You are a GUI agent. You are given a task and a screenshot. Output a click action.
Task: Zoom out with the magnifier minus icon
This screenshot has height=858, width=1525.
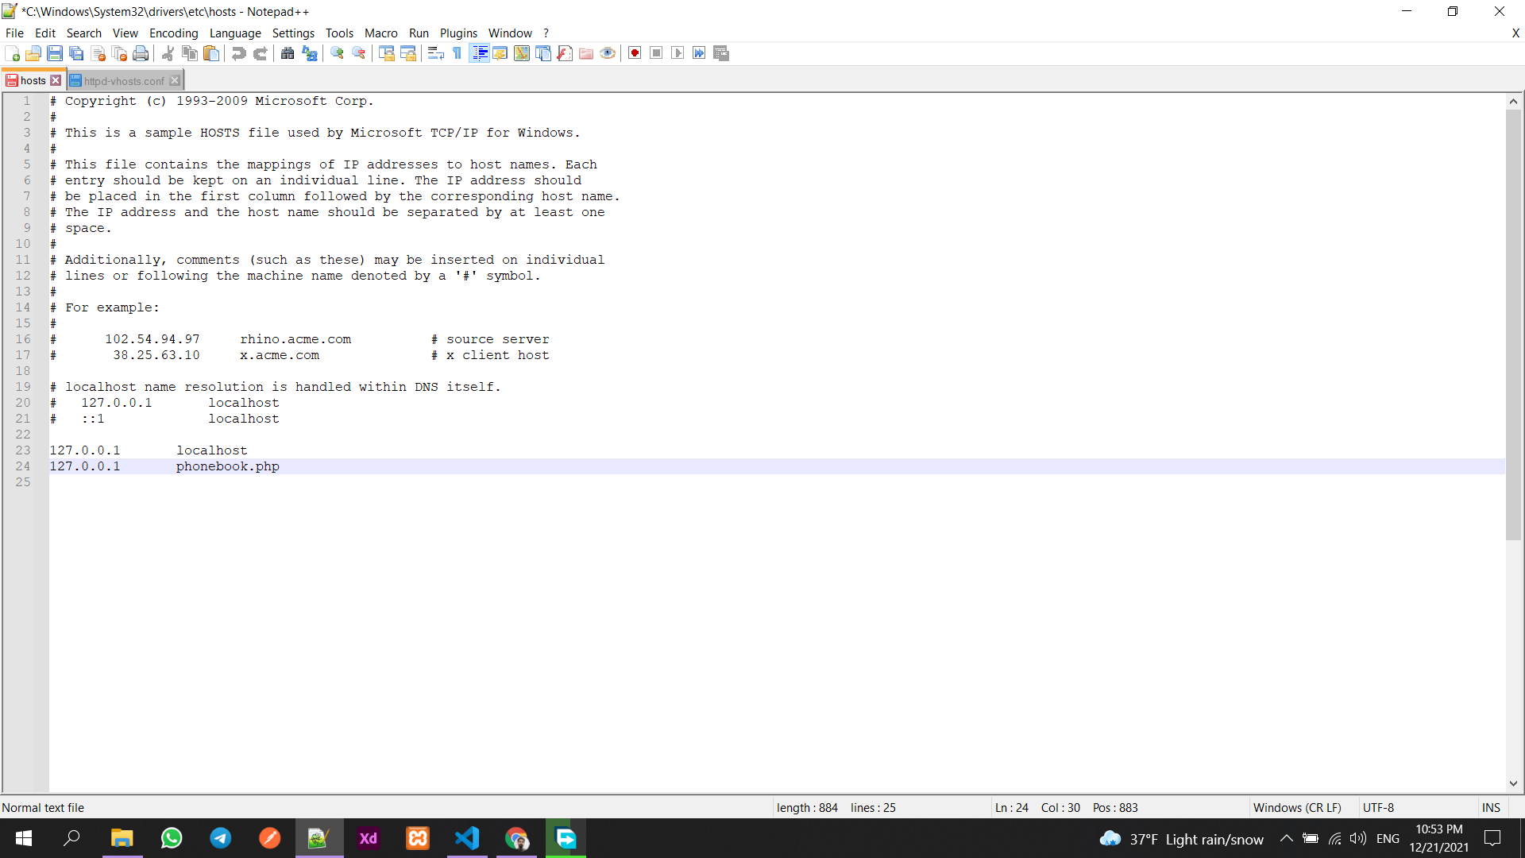pos(359,53)
